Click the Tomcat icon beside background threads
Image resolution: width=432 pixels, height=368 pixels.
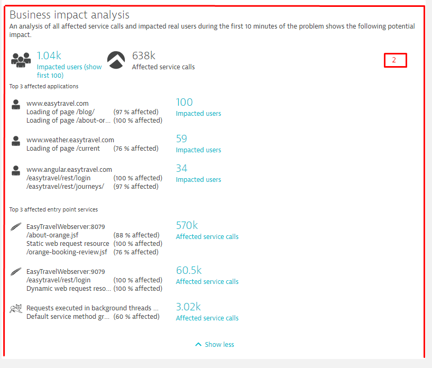point(15,308)
